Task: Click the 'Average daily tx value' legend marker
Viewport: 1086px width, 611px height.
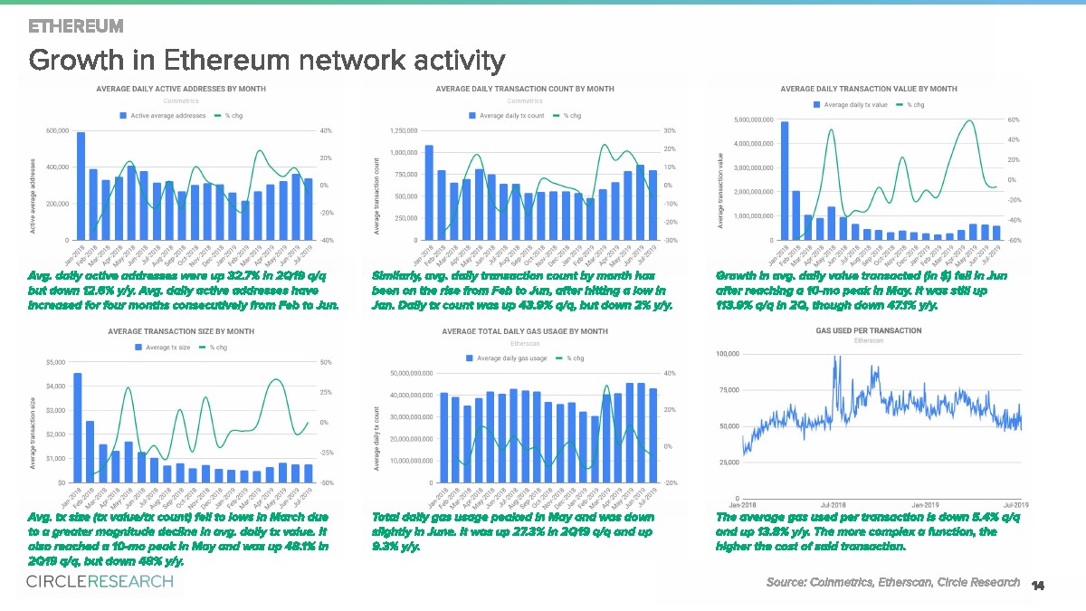Action: point(816,105)
